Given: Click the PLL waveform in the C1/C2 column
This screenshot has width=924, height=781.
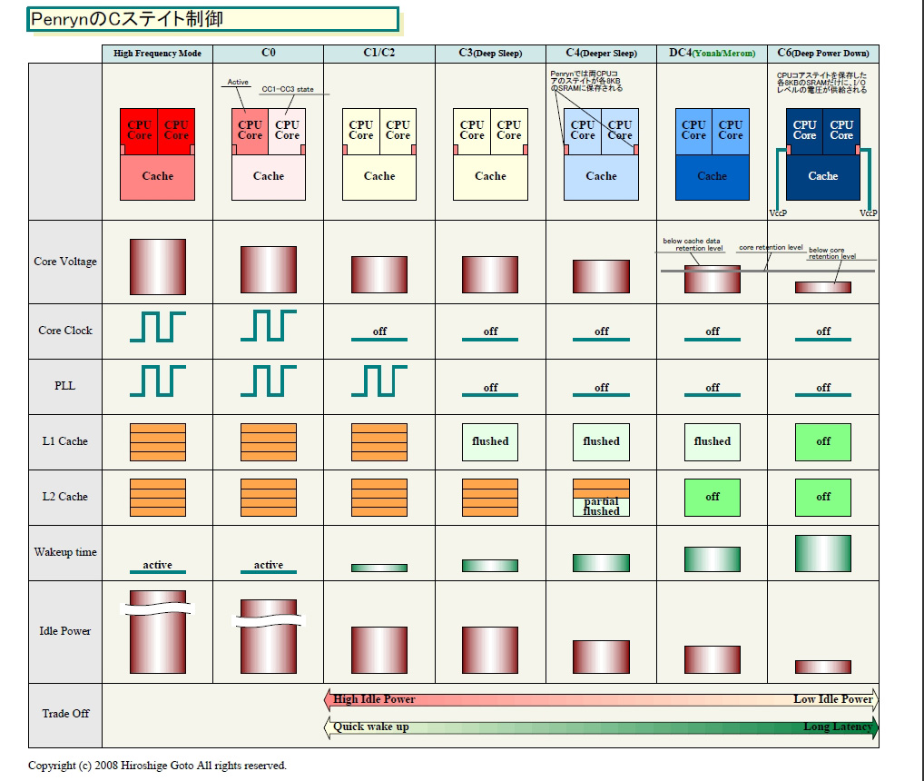Looking at the screenshot, I should tap(378, 381).
